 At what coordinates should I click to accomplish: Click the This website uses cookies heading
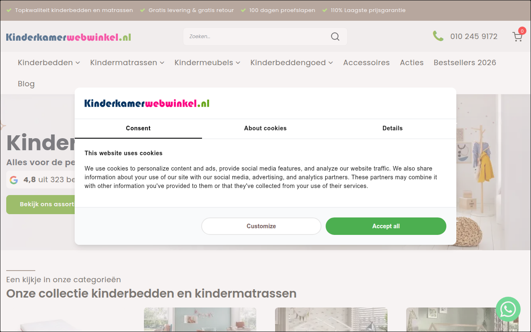[x=124, y=153]
